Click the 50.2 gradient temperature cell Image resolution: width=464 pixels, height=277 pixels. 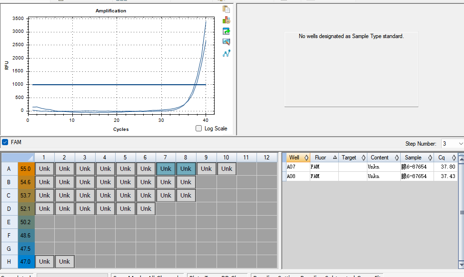tap(26, 222)
